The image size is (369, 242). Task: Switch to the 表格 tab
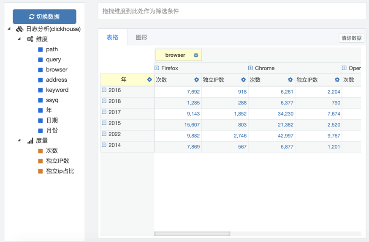112,37
